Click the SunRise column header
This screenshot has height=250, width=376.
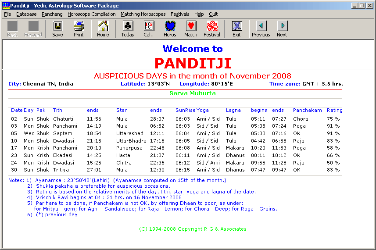pos(185,110)
